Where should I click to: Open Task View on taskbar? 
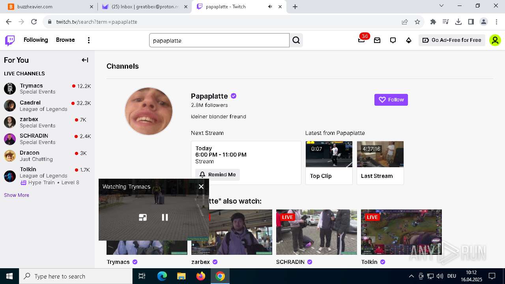coord(142,276)
